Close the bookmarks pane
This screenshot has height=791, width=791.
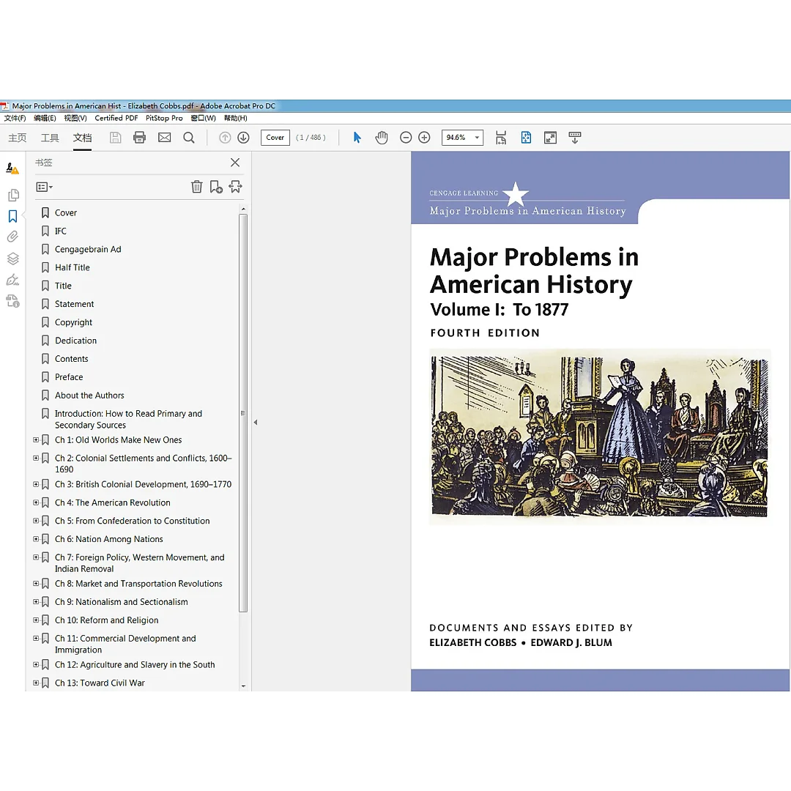(x=235, y=163)
